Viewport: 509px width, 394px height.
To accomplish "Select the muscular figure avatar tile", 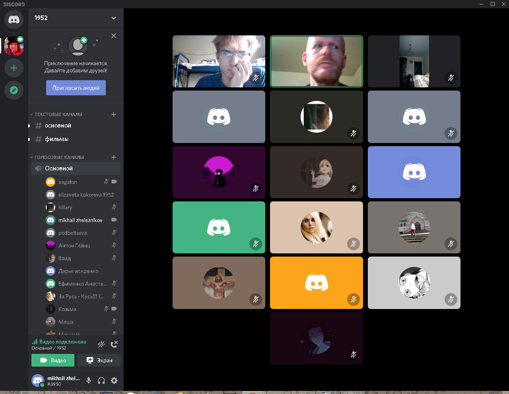I will 219,283.
